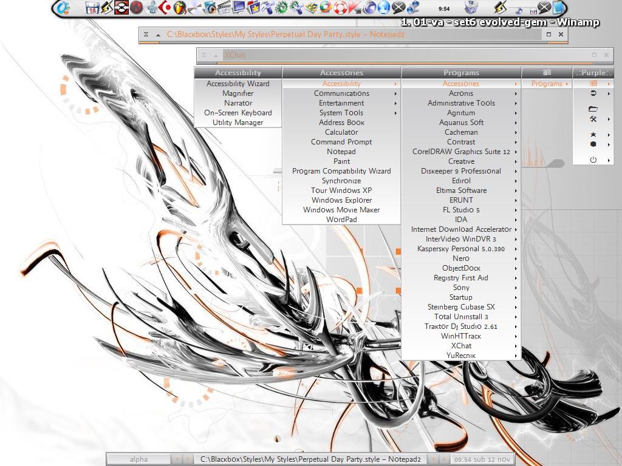Open Paint from Accessories menu
Screen dimensions: 622x466
tap(341, 161)
